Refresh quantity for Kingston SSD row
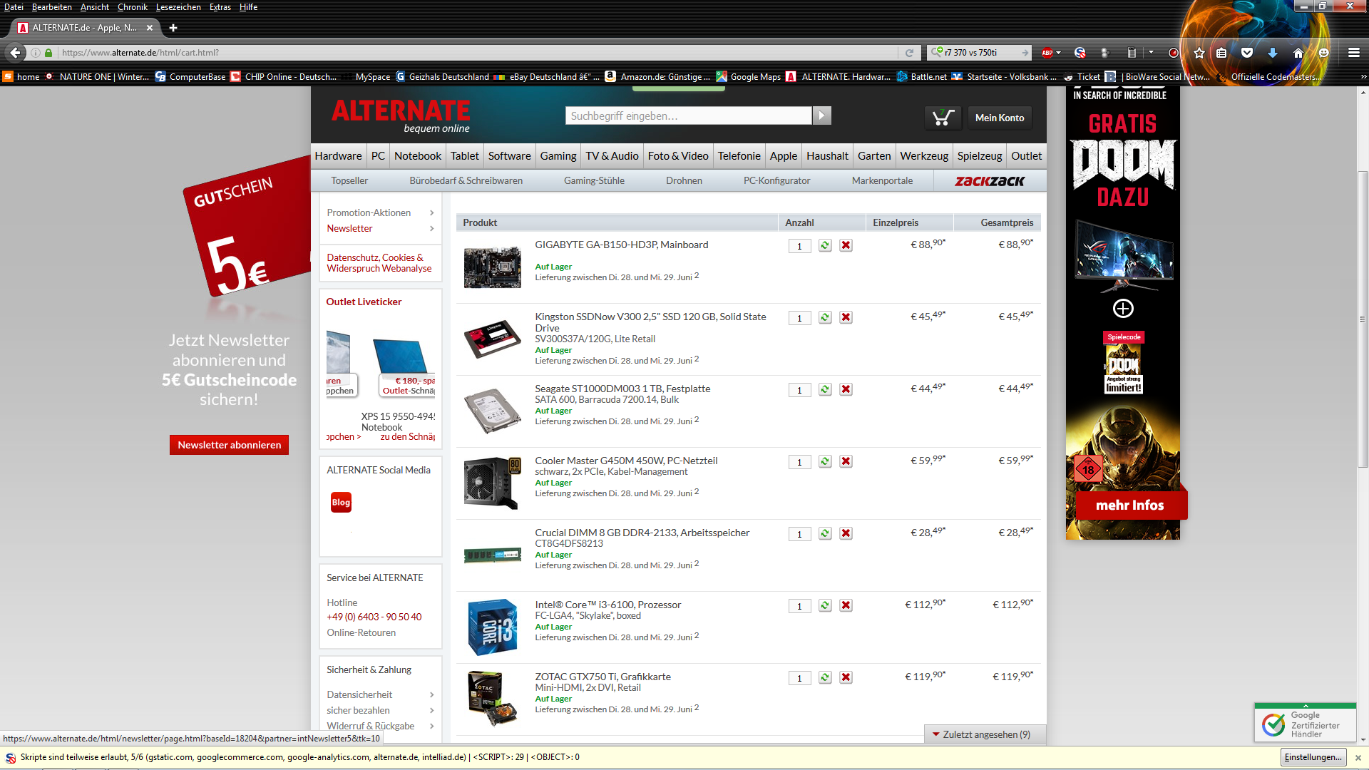 point(825,317)
